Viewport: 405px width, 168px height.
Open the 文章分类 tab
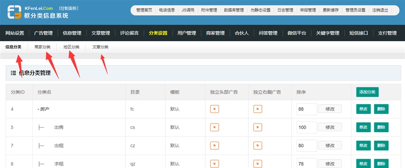(x=100, y=47)
